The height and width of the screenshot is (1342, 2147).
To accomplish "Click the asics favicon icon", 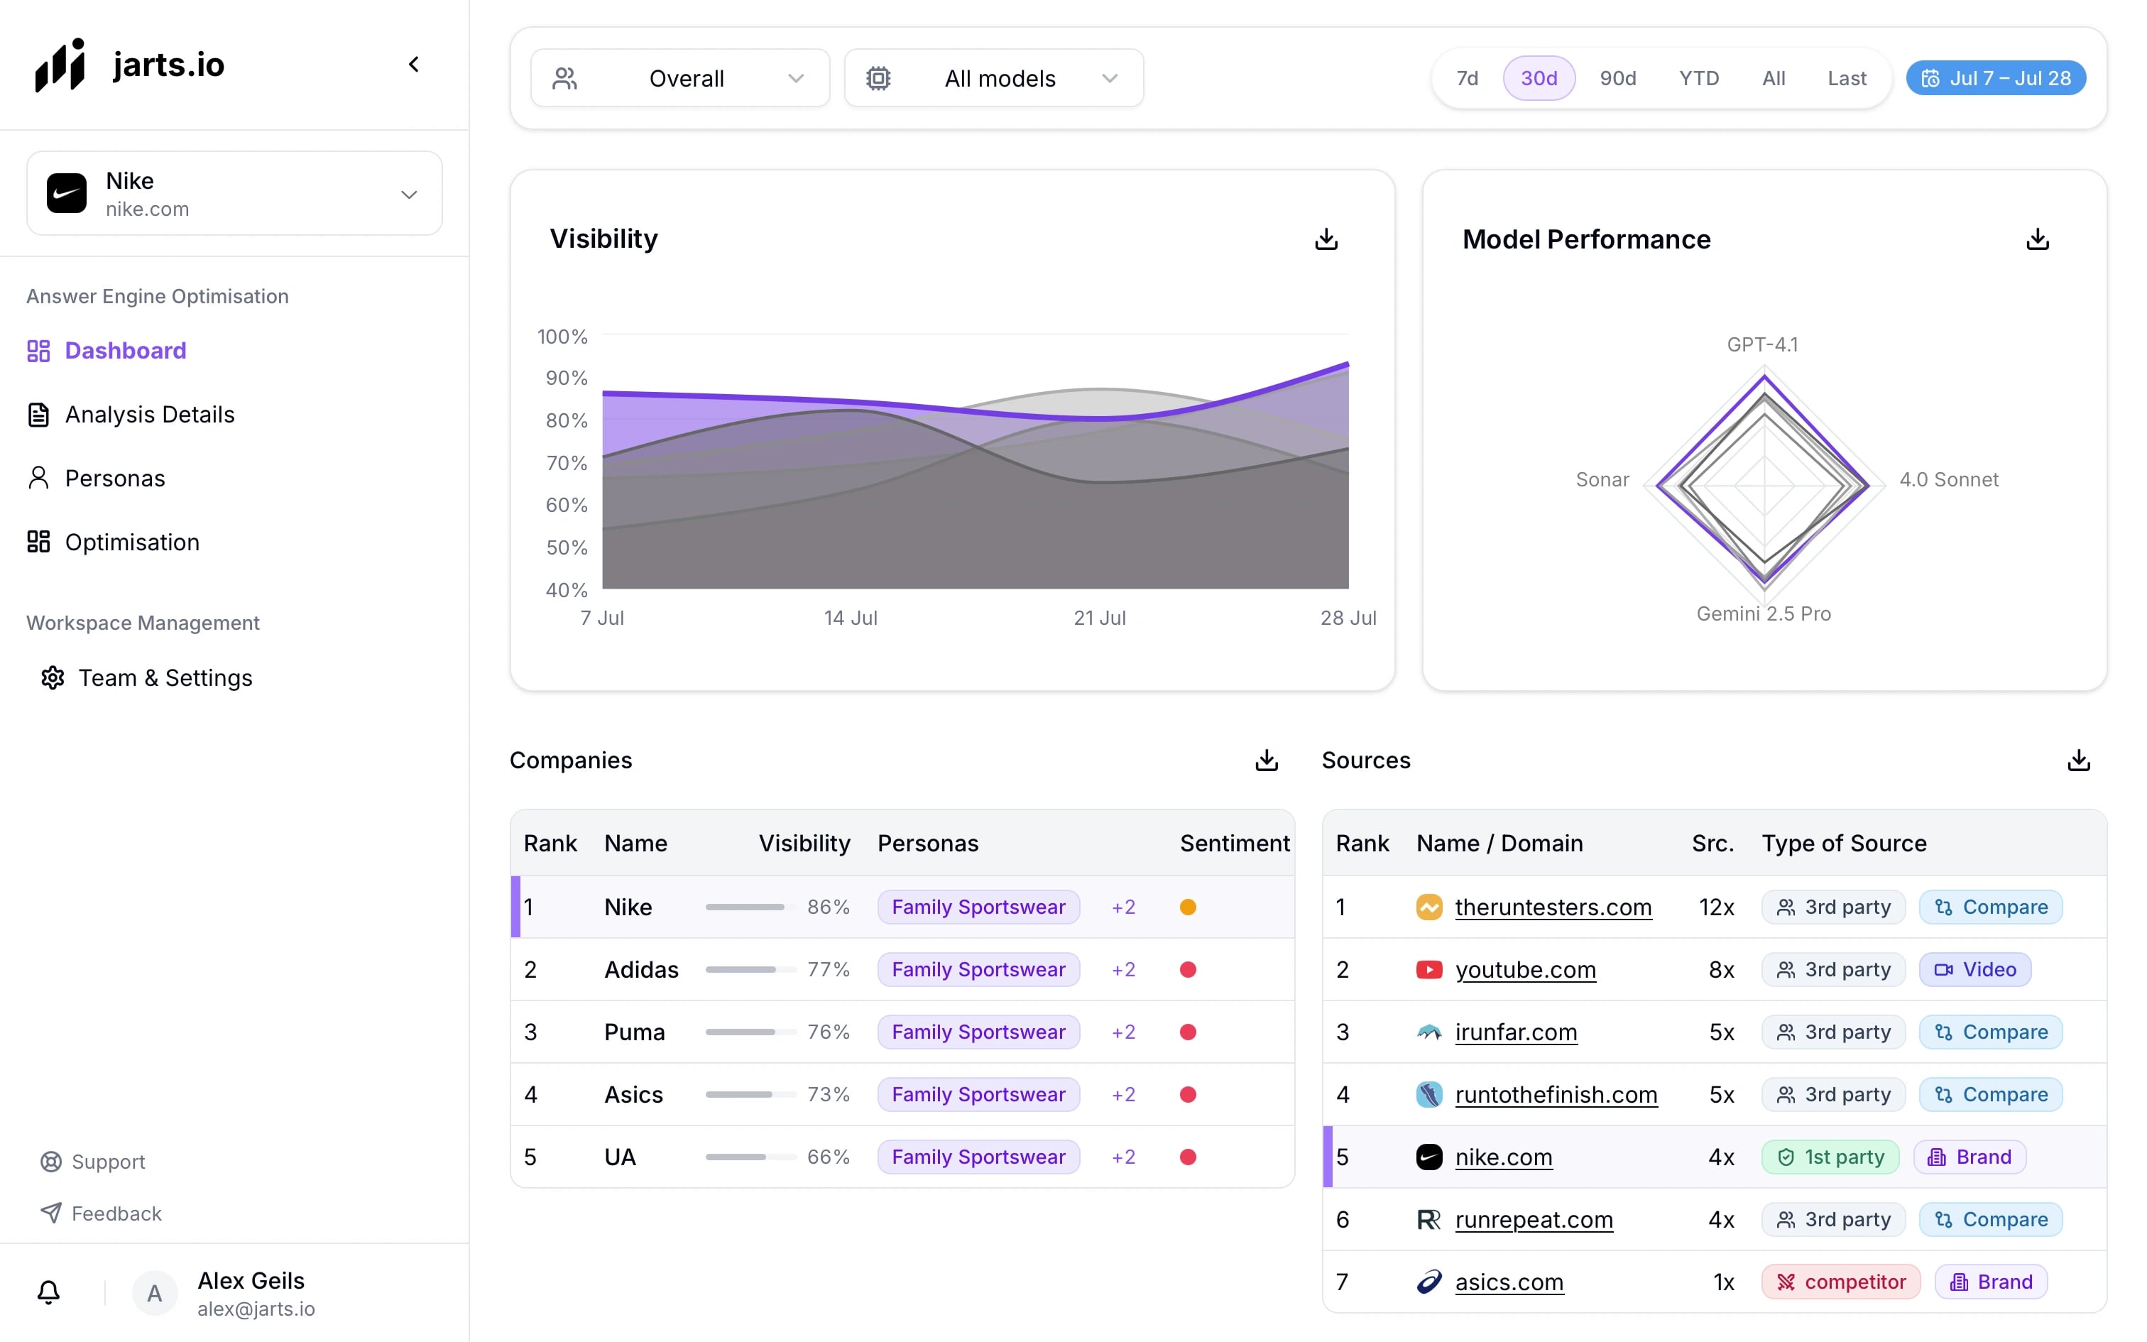I will [1429, 1282].
